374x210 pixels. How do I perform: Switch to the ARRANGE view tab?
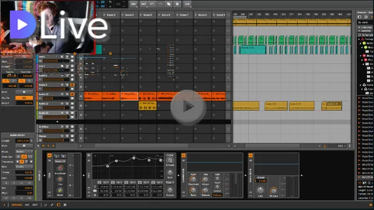coord(17,205)
